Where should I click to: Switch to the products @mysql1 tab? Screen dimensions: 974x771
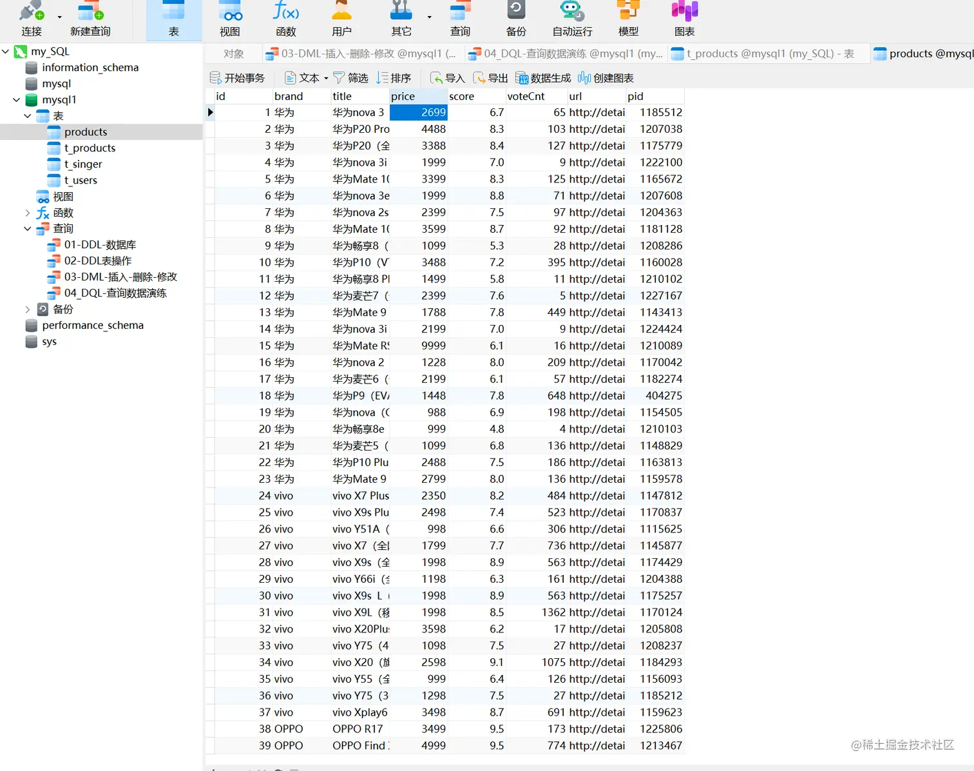pos(922,54)
